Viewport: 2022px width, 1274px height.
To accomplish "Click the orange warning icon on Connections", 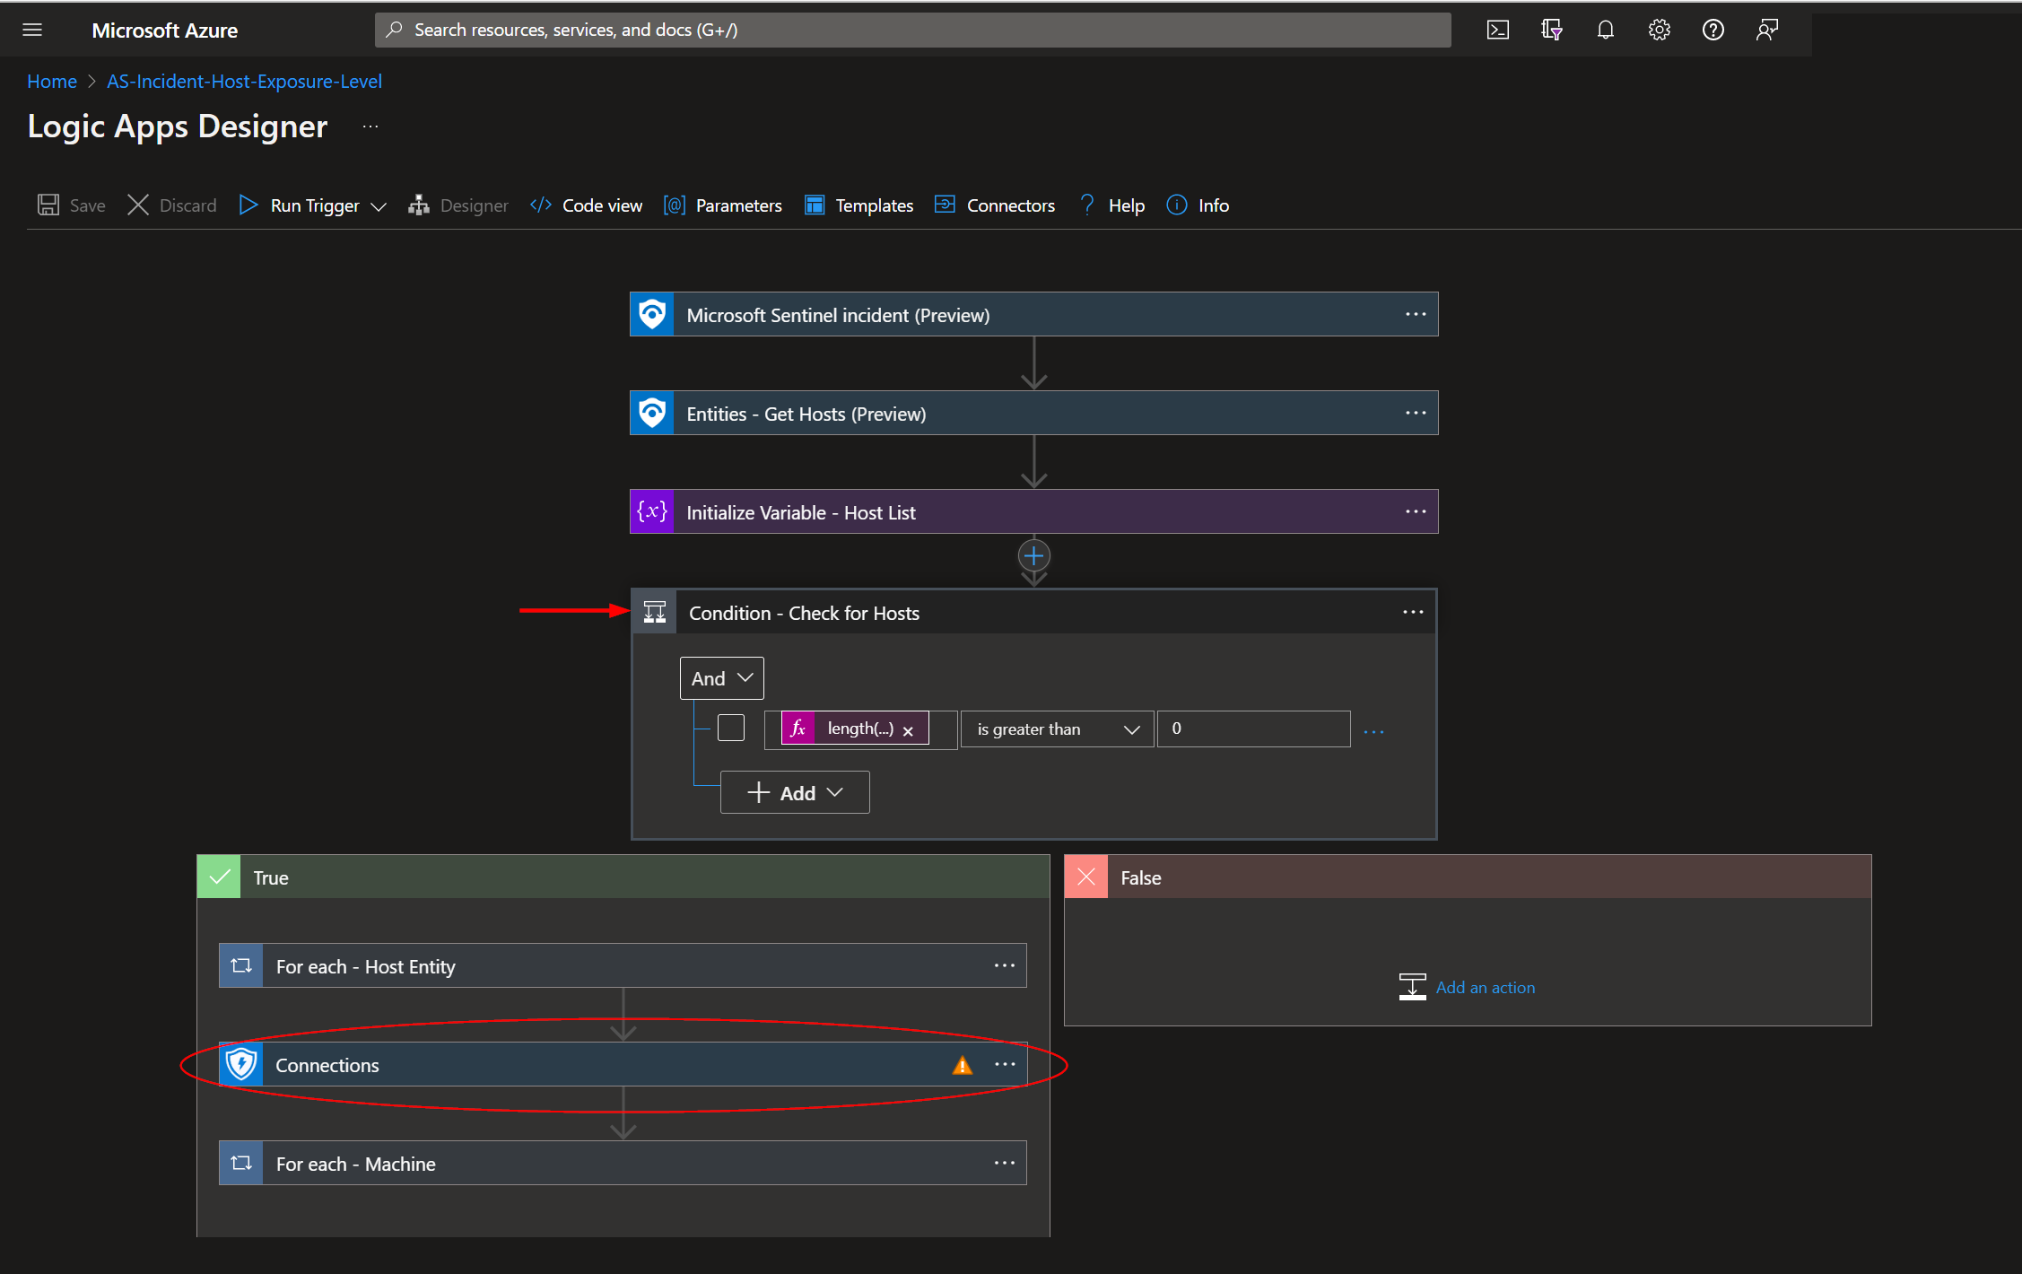I will pyautogui.click(x=962, y=1065).
